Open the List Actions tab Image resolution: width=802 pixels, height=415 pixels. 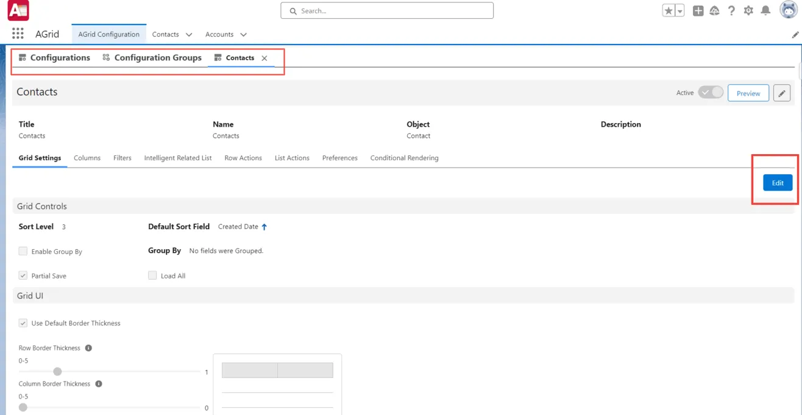point(292,158)
